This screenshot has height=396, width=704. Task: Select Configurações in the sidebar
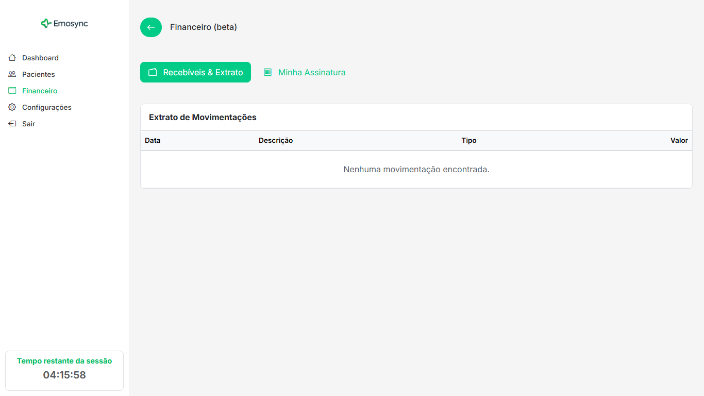point(47,107)
